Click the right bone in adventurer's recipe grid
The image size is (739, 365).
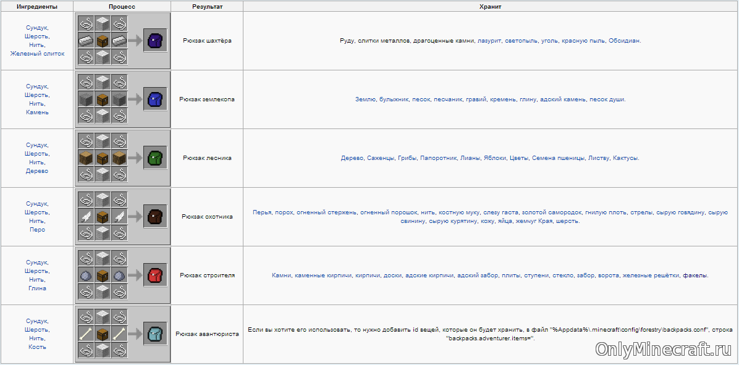(x=119, y=334)
